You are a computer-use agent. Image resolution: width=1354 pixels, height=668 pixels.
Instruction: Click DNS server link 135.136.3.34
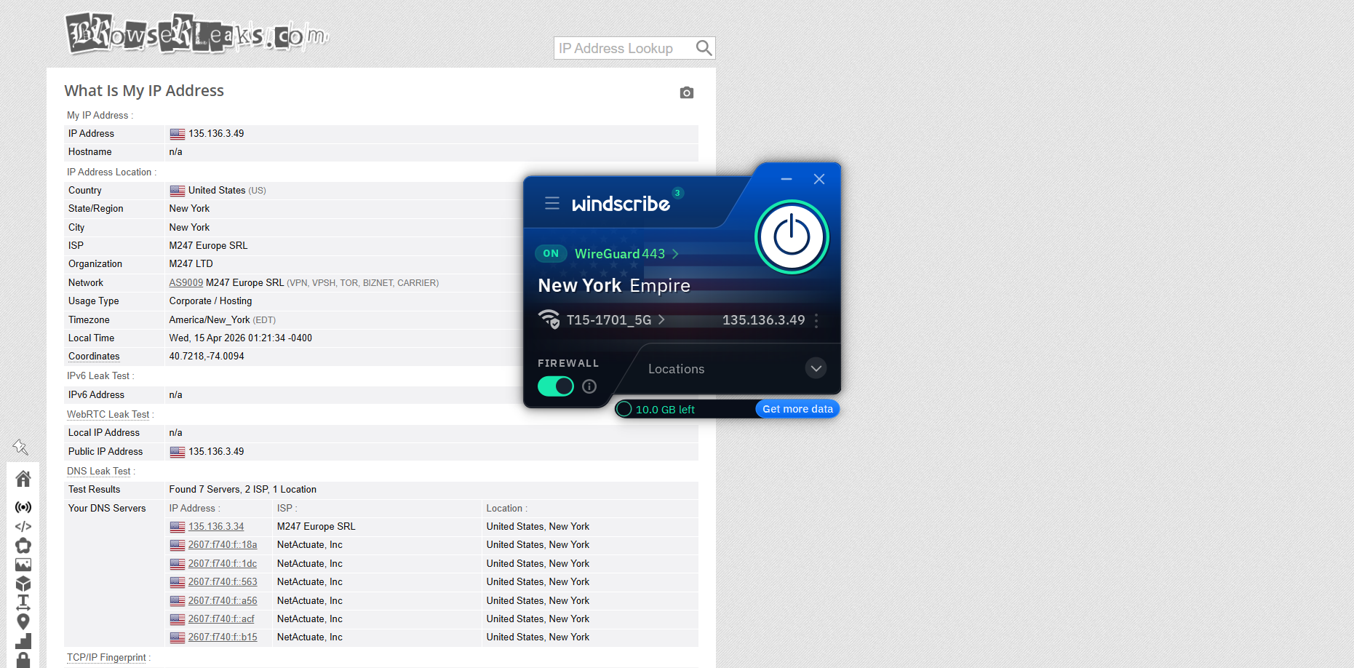pyautogui.click(x=216, y=526)
